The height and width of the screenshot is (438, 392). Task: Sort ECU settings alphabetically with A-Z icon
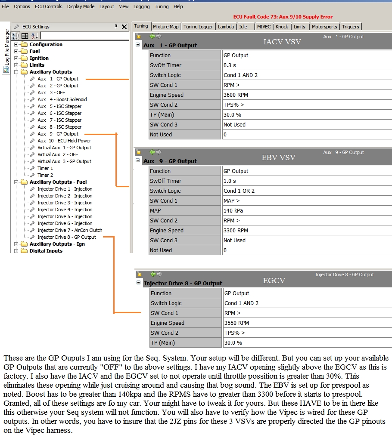tap(34, 36)
